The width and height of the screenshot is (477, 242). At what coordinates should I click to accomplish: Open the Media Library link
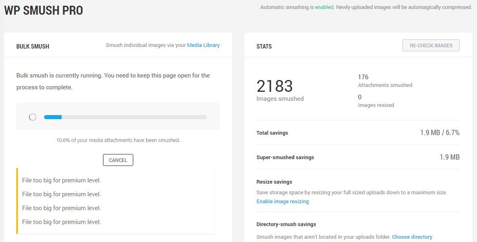203,45
